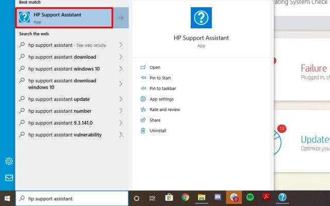The width and height of the screenshot is (330, 206).
Task: Expand chevron beside 'hp support assistant 9.3.141.0'
Action: pos(121,123)
